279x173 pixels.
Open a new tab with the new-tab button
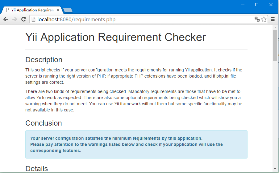click(68, 10)
